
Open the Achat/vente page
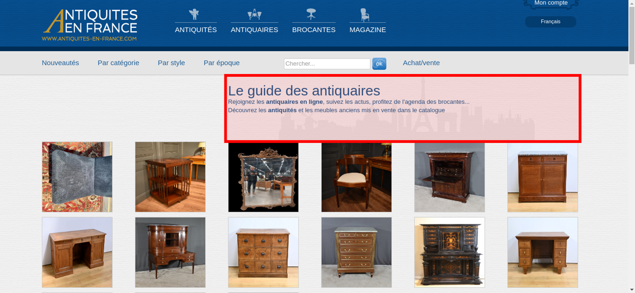click(421, 63)
